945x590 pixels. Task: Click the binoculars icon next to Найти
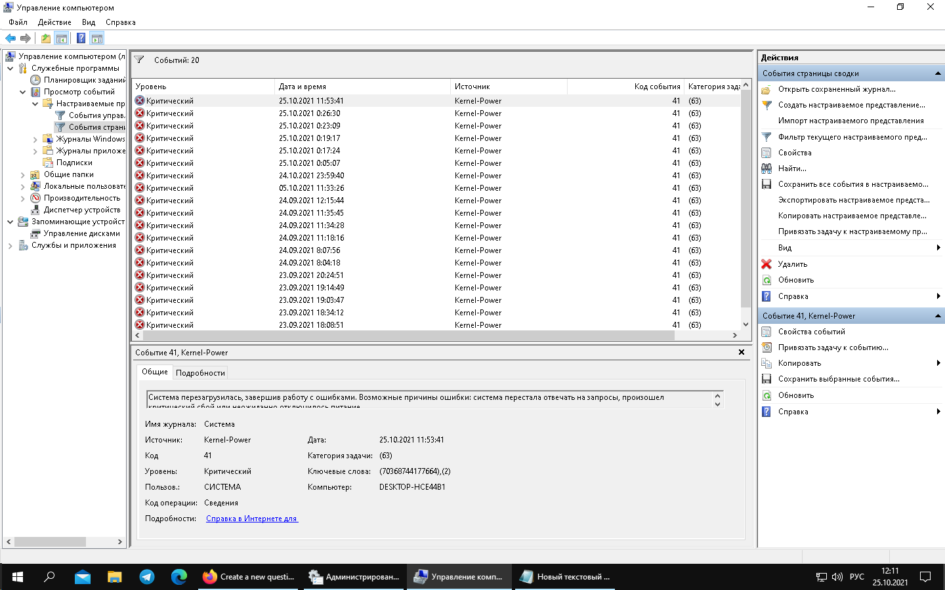point(766,168)
